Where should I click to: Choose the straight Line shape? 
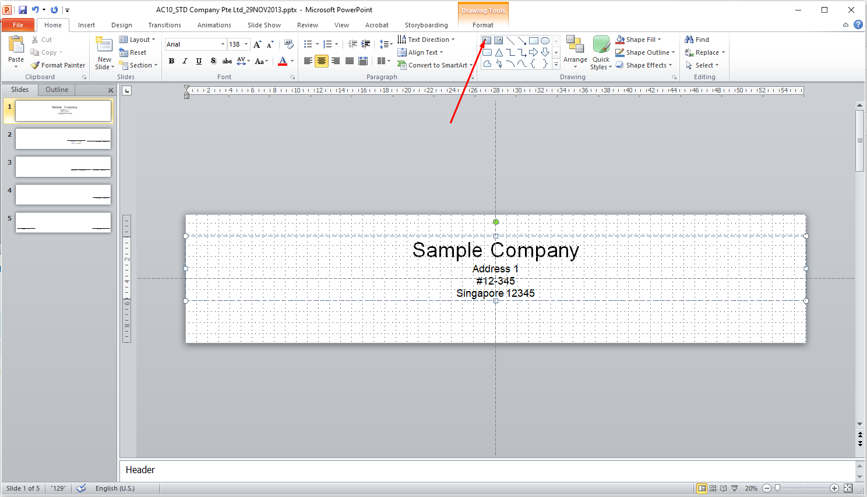coord(510,41)
